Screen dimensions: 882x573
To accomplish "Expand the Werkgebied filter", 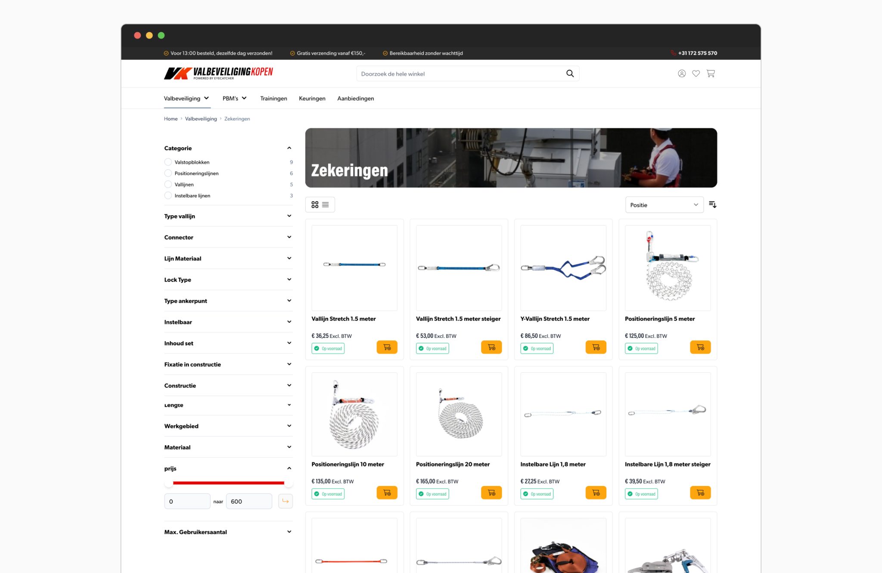I will pyautogui.click(x=228, y=426).
